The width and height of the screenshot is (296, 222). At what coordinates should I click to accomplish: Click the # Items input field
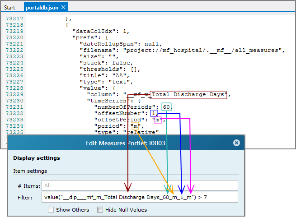(139, 185)
